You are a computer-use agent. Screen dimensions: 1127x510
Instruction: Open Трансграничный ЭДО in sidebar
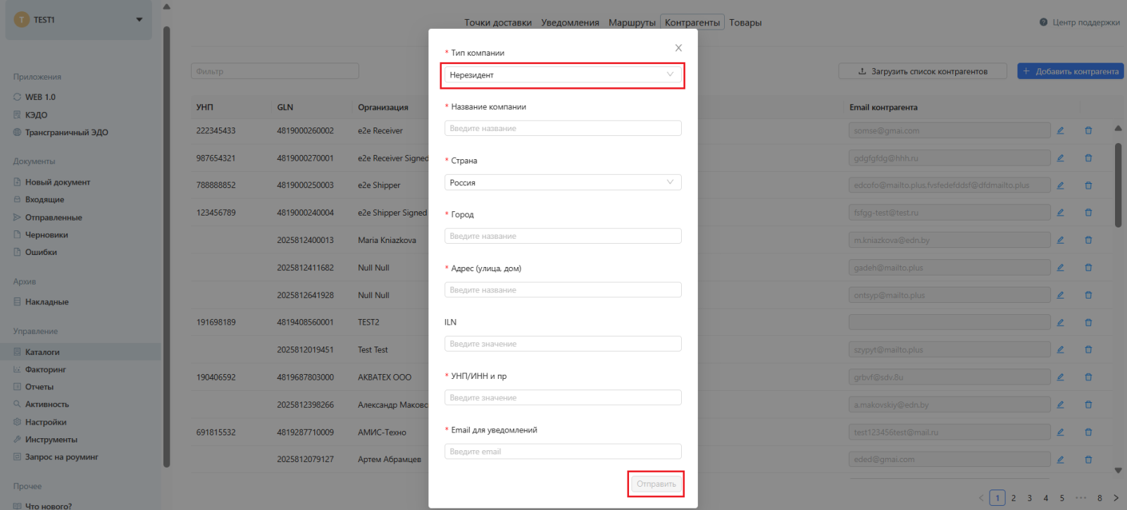66,132
